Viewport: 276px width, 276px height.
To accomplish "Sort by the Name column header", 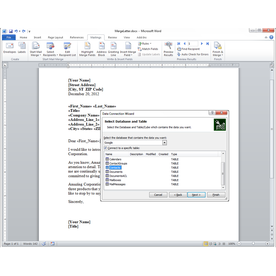I will pyautogui.click(x=116, y=154).
